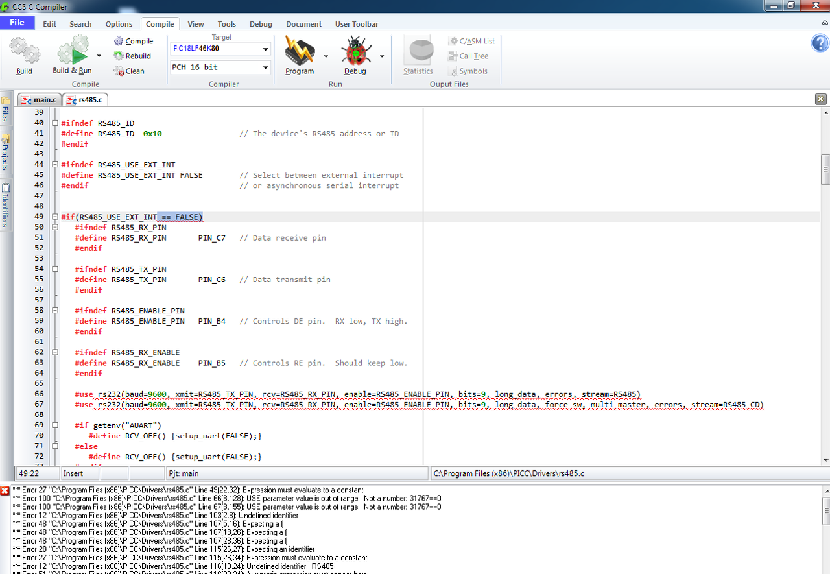Viewport: 830px width, 574px height.
Task: Collapse the RS485_RX_ENABLE fold at line 62
Action: pyautogui.click(x=55, y=353)
